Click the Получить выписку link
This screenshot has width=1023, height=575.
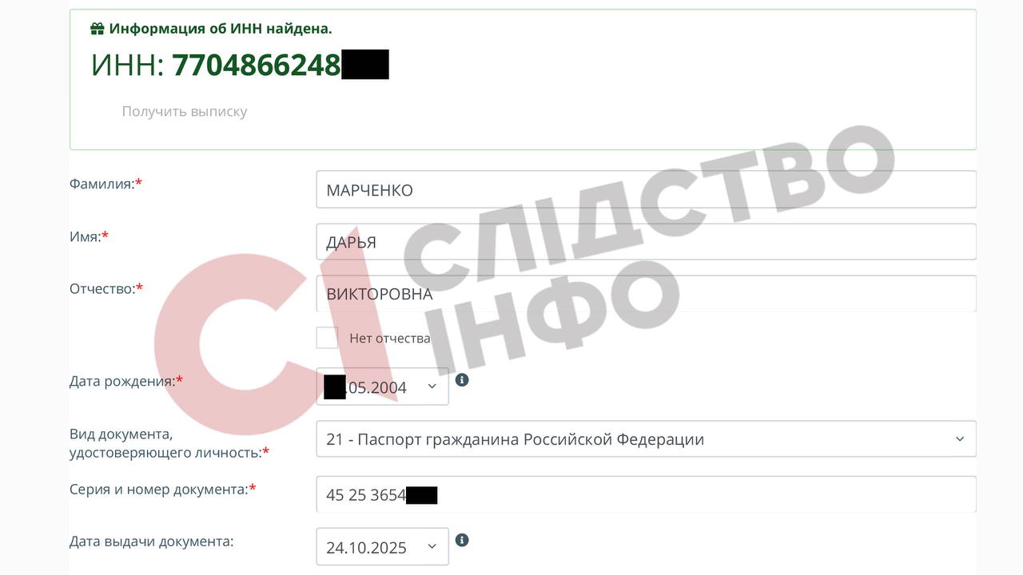pyautogui.click(x=185, y=111)
